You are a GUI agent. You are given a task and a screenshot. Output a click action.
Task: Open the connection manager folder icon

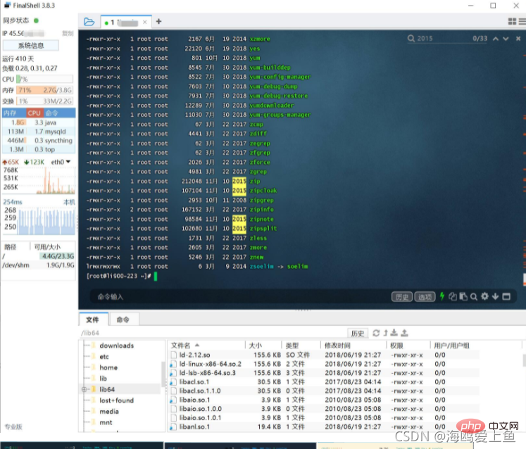point(89,22)
